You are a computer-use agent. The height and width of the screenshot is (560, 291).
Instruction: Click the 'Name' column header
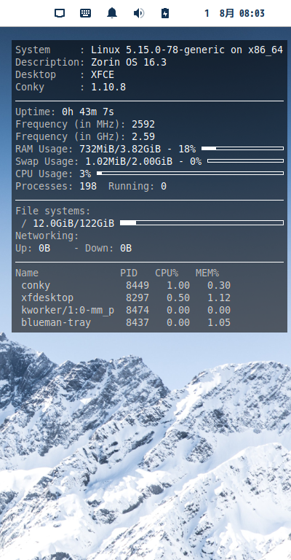[27, 273]
